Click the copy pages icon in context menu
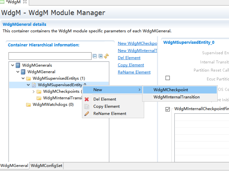Screen dimensions: 229x171 87,106
